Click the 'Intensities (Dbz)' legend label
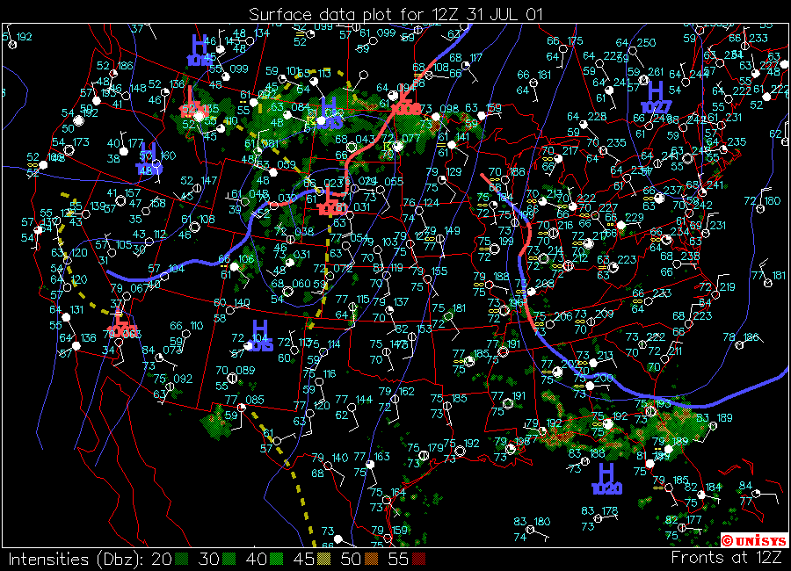Screen dimensions: 791x571 (x=75, y=559)
